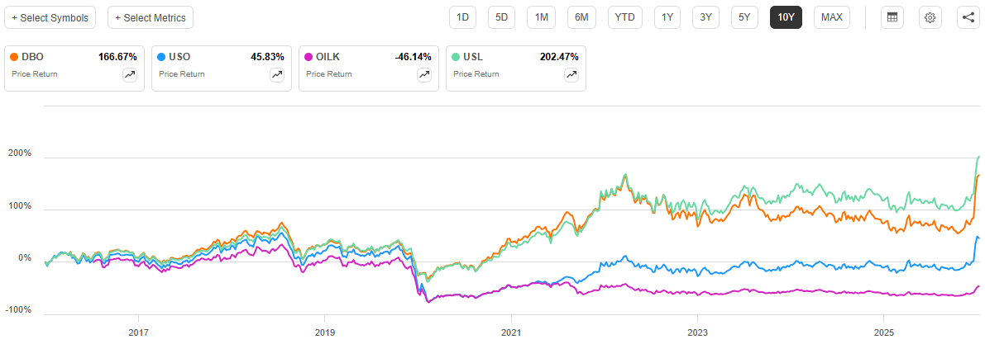Click the blue USO color dot

(162, 57)
